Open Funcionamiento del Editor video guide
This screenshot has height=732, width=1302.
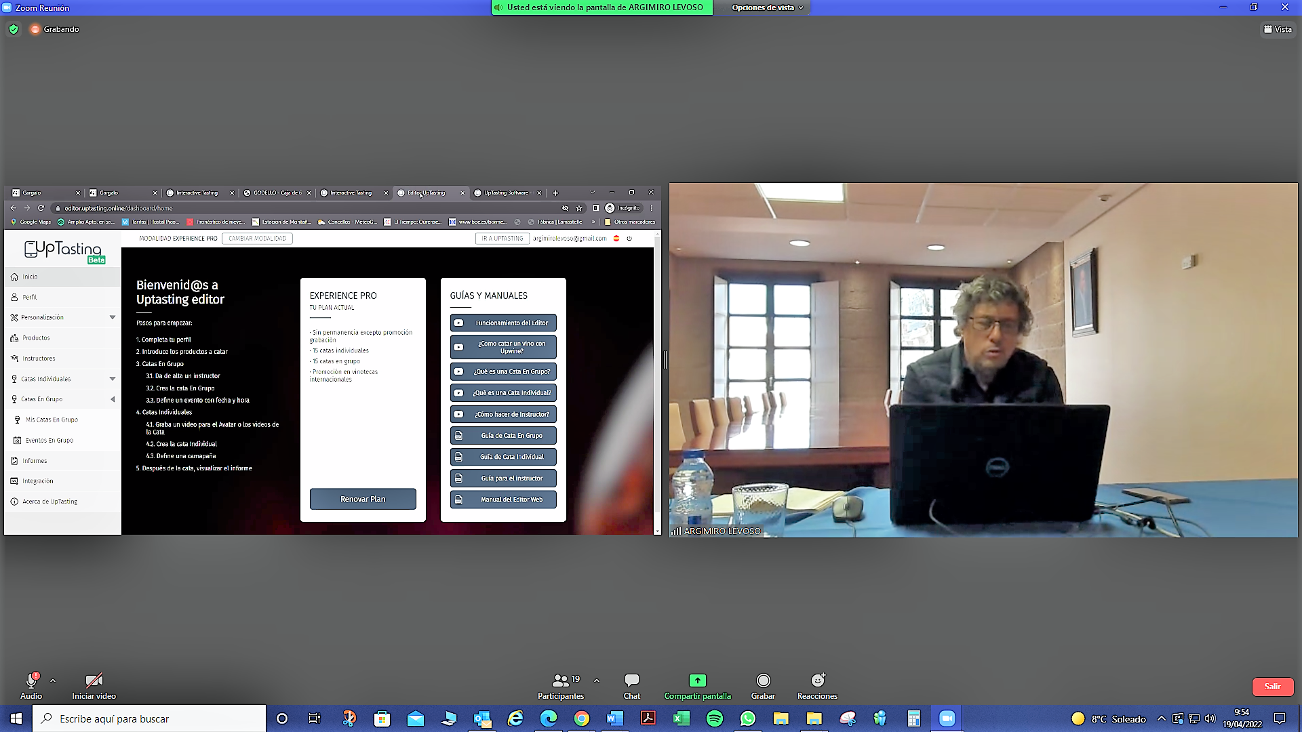[503, 323]
